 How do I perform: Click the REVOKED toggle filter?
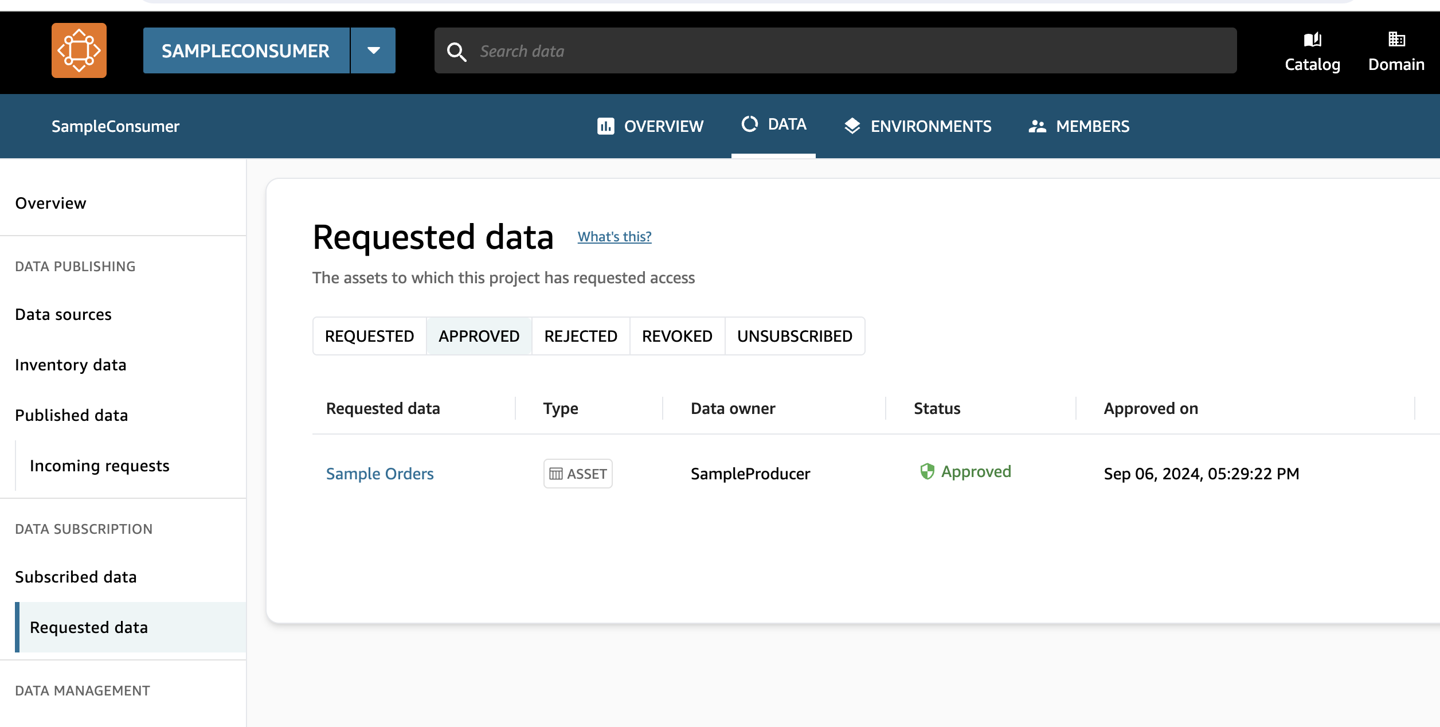678,335
